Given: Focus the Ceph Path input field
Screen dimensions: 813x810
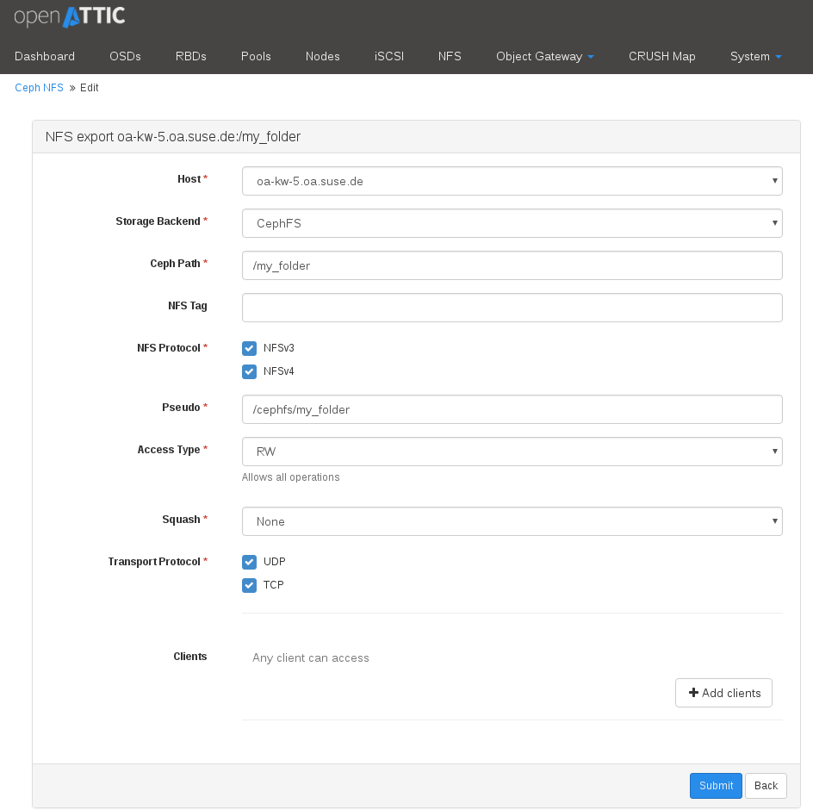Looking at the screenshot, I should tap(512, 265).
